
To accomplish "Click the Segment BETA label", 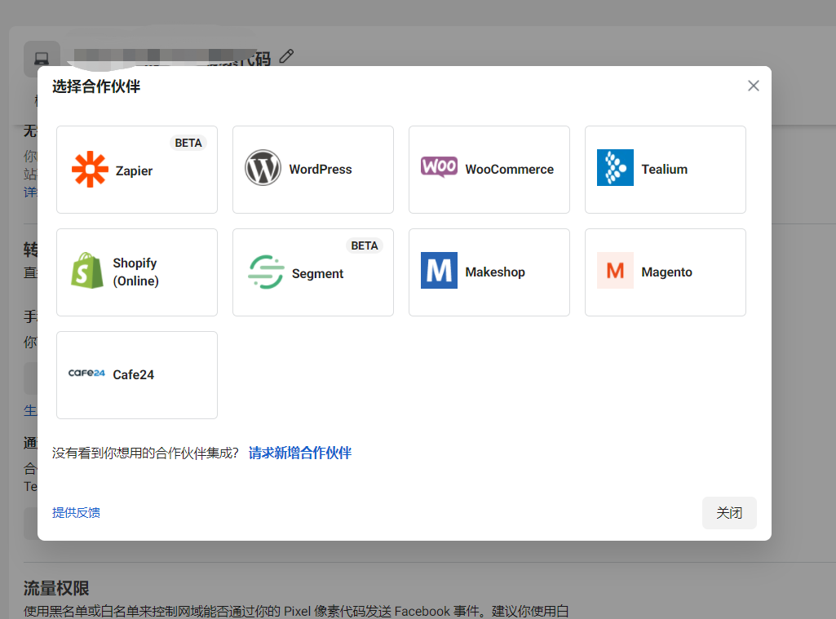I will click(x=365, y=245).
